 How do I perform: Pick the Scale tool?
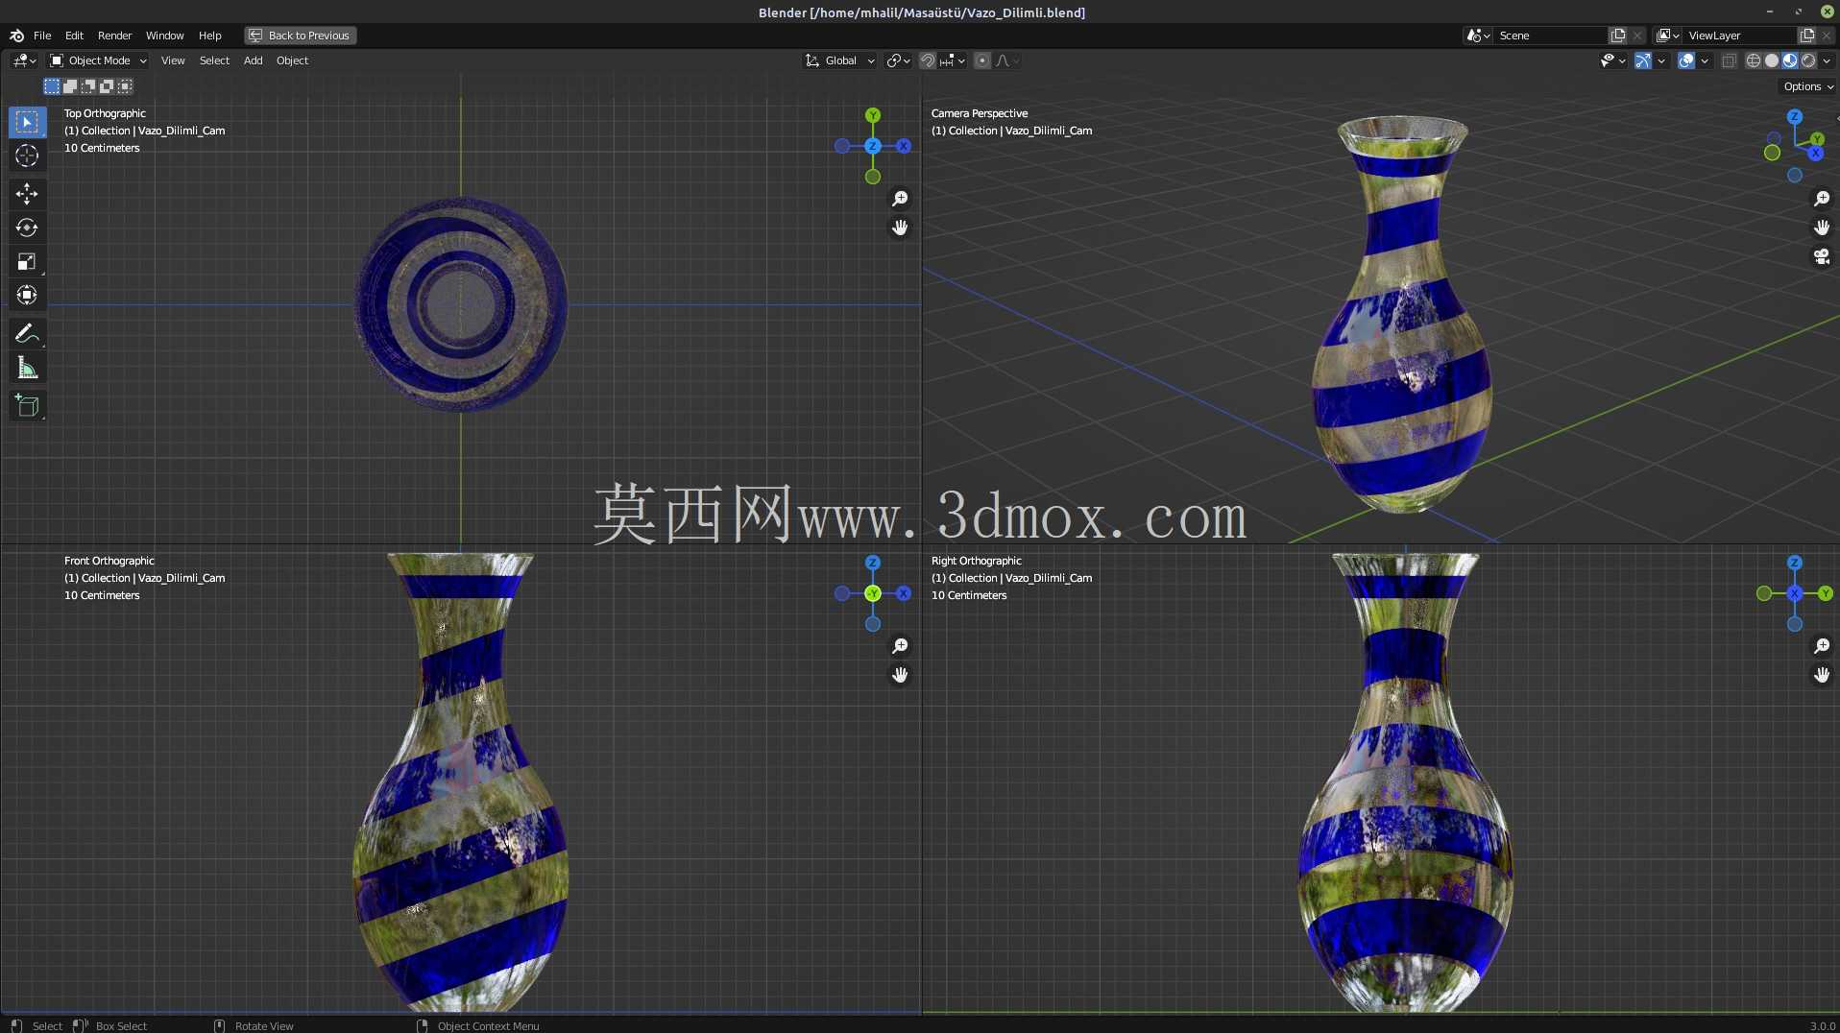pos(27,261)
